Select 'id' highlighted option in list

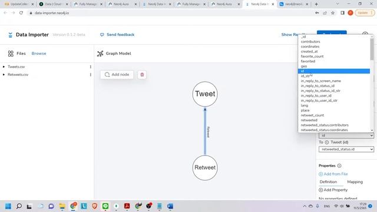(x=334, y=71)
